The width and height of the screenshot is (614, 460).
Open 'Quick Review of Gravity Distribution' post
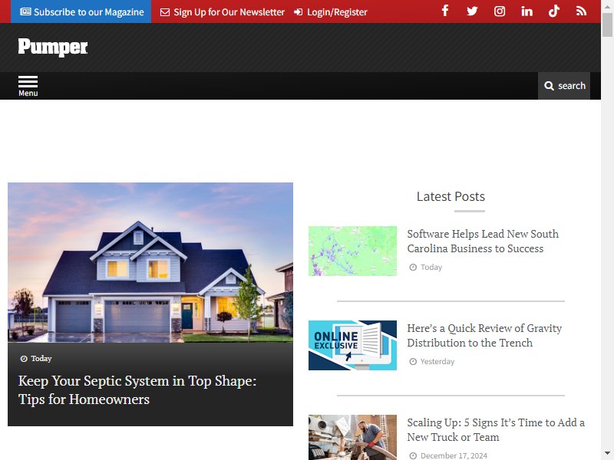(x=484, y=335)
